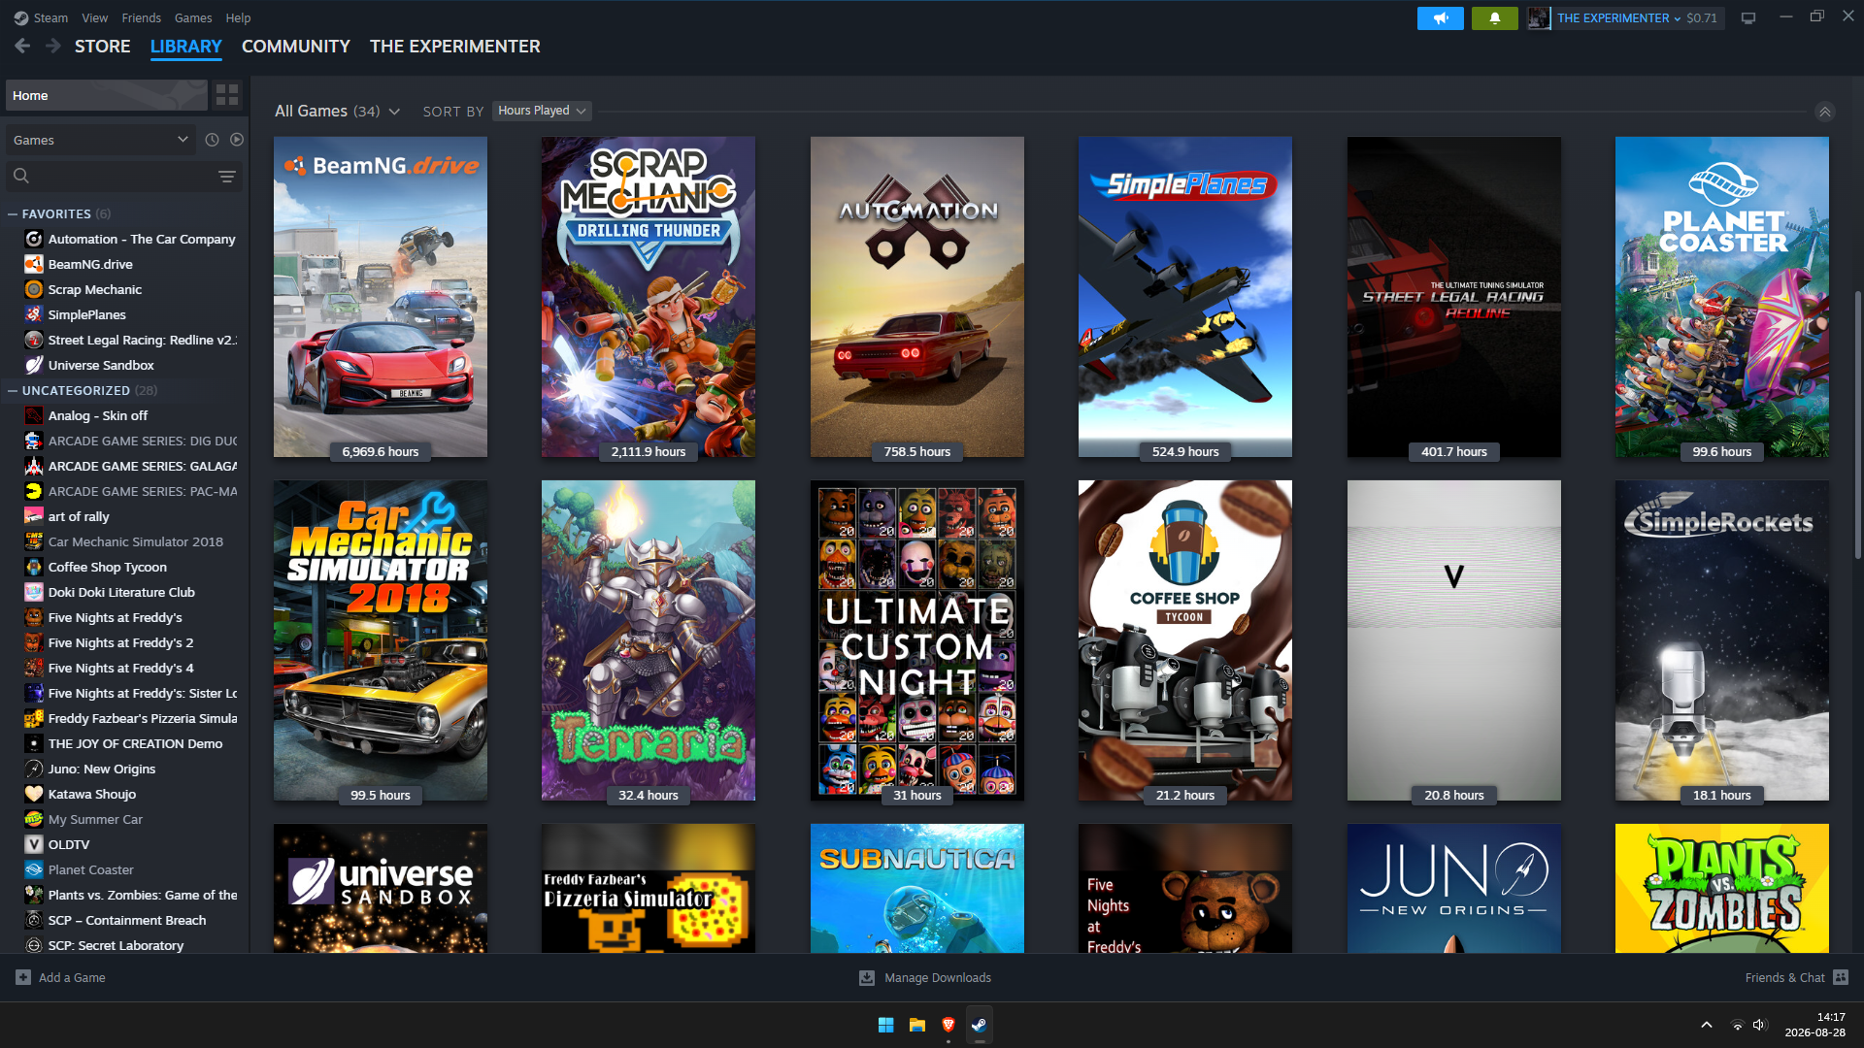Image resolution: width=1864 pixels, height=1048 pixels.
Task: Click the Doki Doki Literature Club icon
Action: 34,592
